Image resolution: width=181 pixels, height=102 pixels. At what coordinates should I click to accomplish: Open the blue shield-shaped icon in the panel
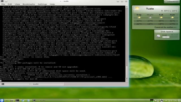23,101
